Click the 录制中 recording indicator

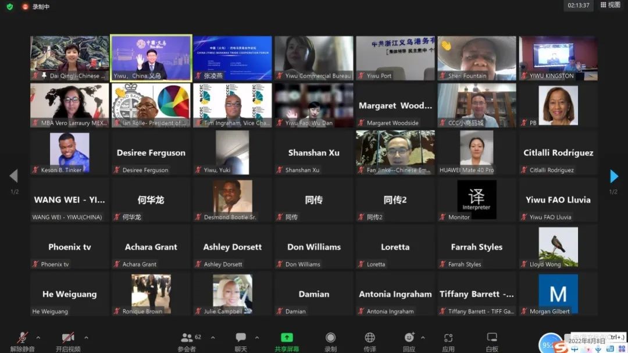pyautogui.click(x=36, y=6)
